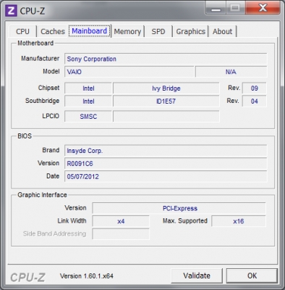
Task: Click the Sony Corporation manufacturer field
Action: pyautogui.click(x=166, y=59)
